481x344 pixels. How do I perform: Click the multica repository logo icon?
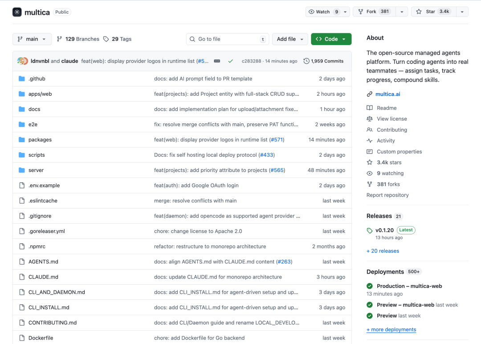pyautogui.click(x=17, y=12)
